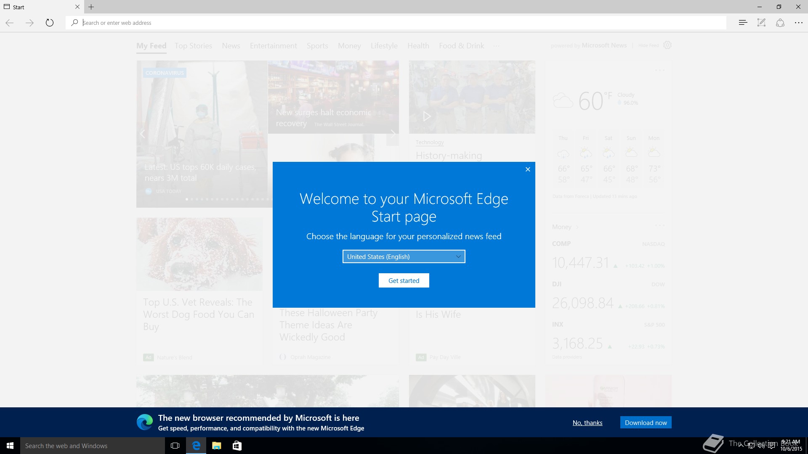Open the Hub (favorites and history) icon
Screen dimensions: 808x454
[x=743, y=23]
